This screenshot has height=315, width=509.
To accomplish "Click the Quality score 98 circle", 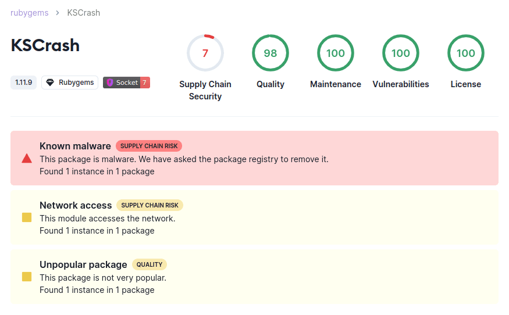I will tap(270, 53).
